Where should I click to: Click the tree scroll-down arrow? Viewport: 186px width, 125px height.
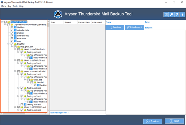click(48, 110)
